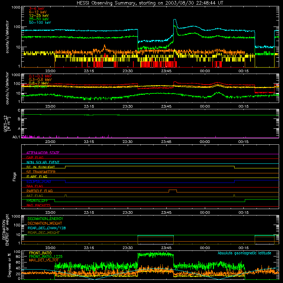The image size is (283, 283).
Task: Click the FRONTS_OFF flag label
Action: [x=37, y=201]
